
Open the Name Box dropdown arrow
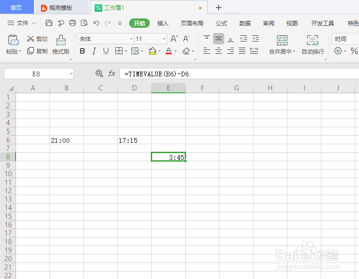point(71,74)
